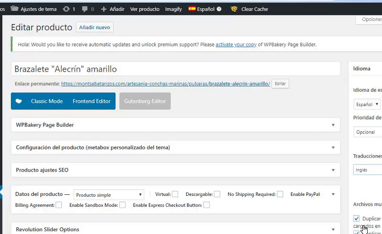Open the Producto simple type dropdown
Image resolution: width=382 pixels, height=234 pixels.
[109, 195]
